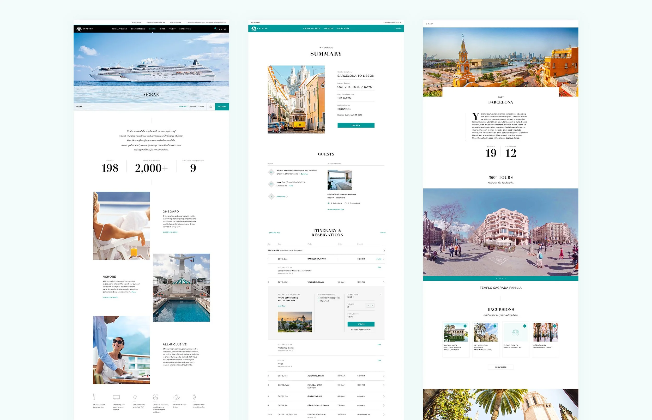Open the saved wishlist icon in black navbar
652x420 pixels.
[x=216, y=29]
